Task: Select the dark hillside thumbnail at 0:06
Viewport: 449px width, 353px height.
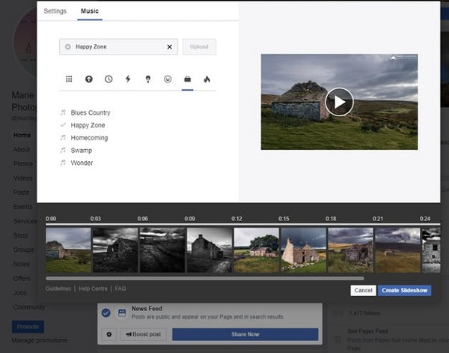Action: click(x=162, y=250)
